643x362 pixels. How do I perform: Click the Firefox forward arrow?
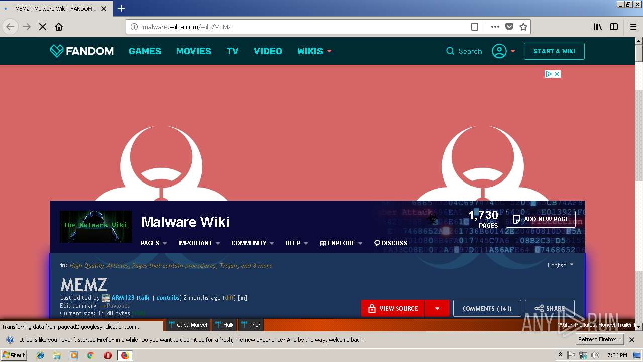click(x=27, y=27)
